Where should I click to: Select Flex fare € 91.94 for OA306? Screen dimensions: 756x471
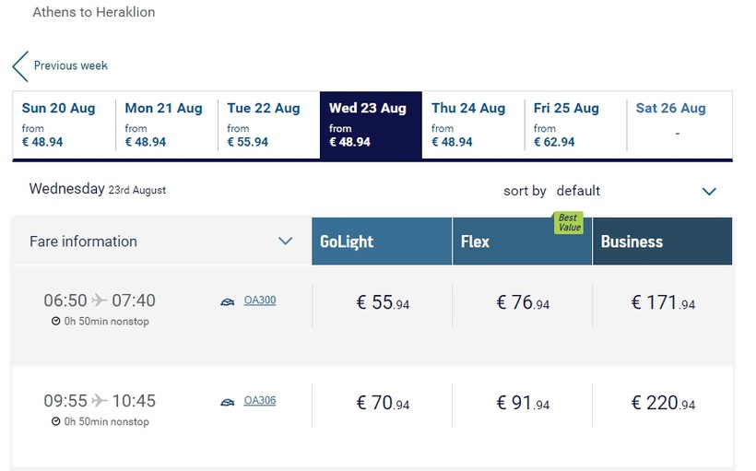(x=523, y=403)
